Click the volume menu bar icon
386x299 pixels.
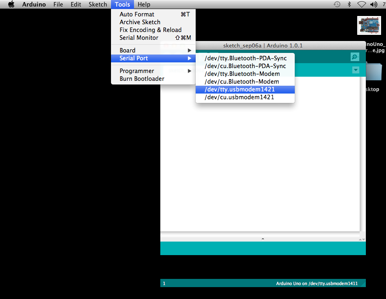[x=374, y=5]
